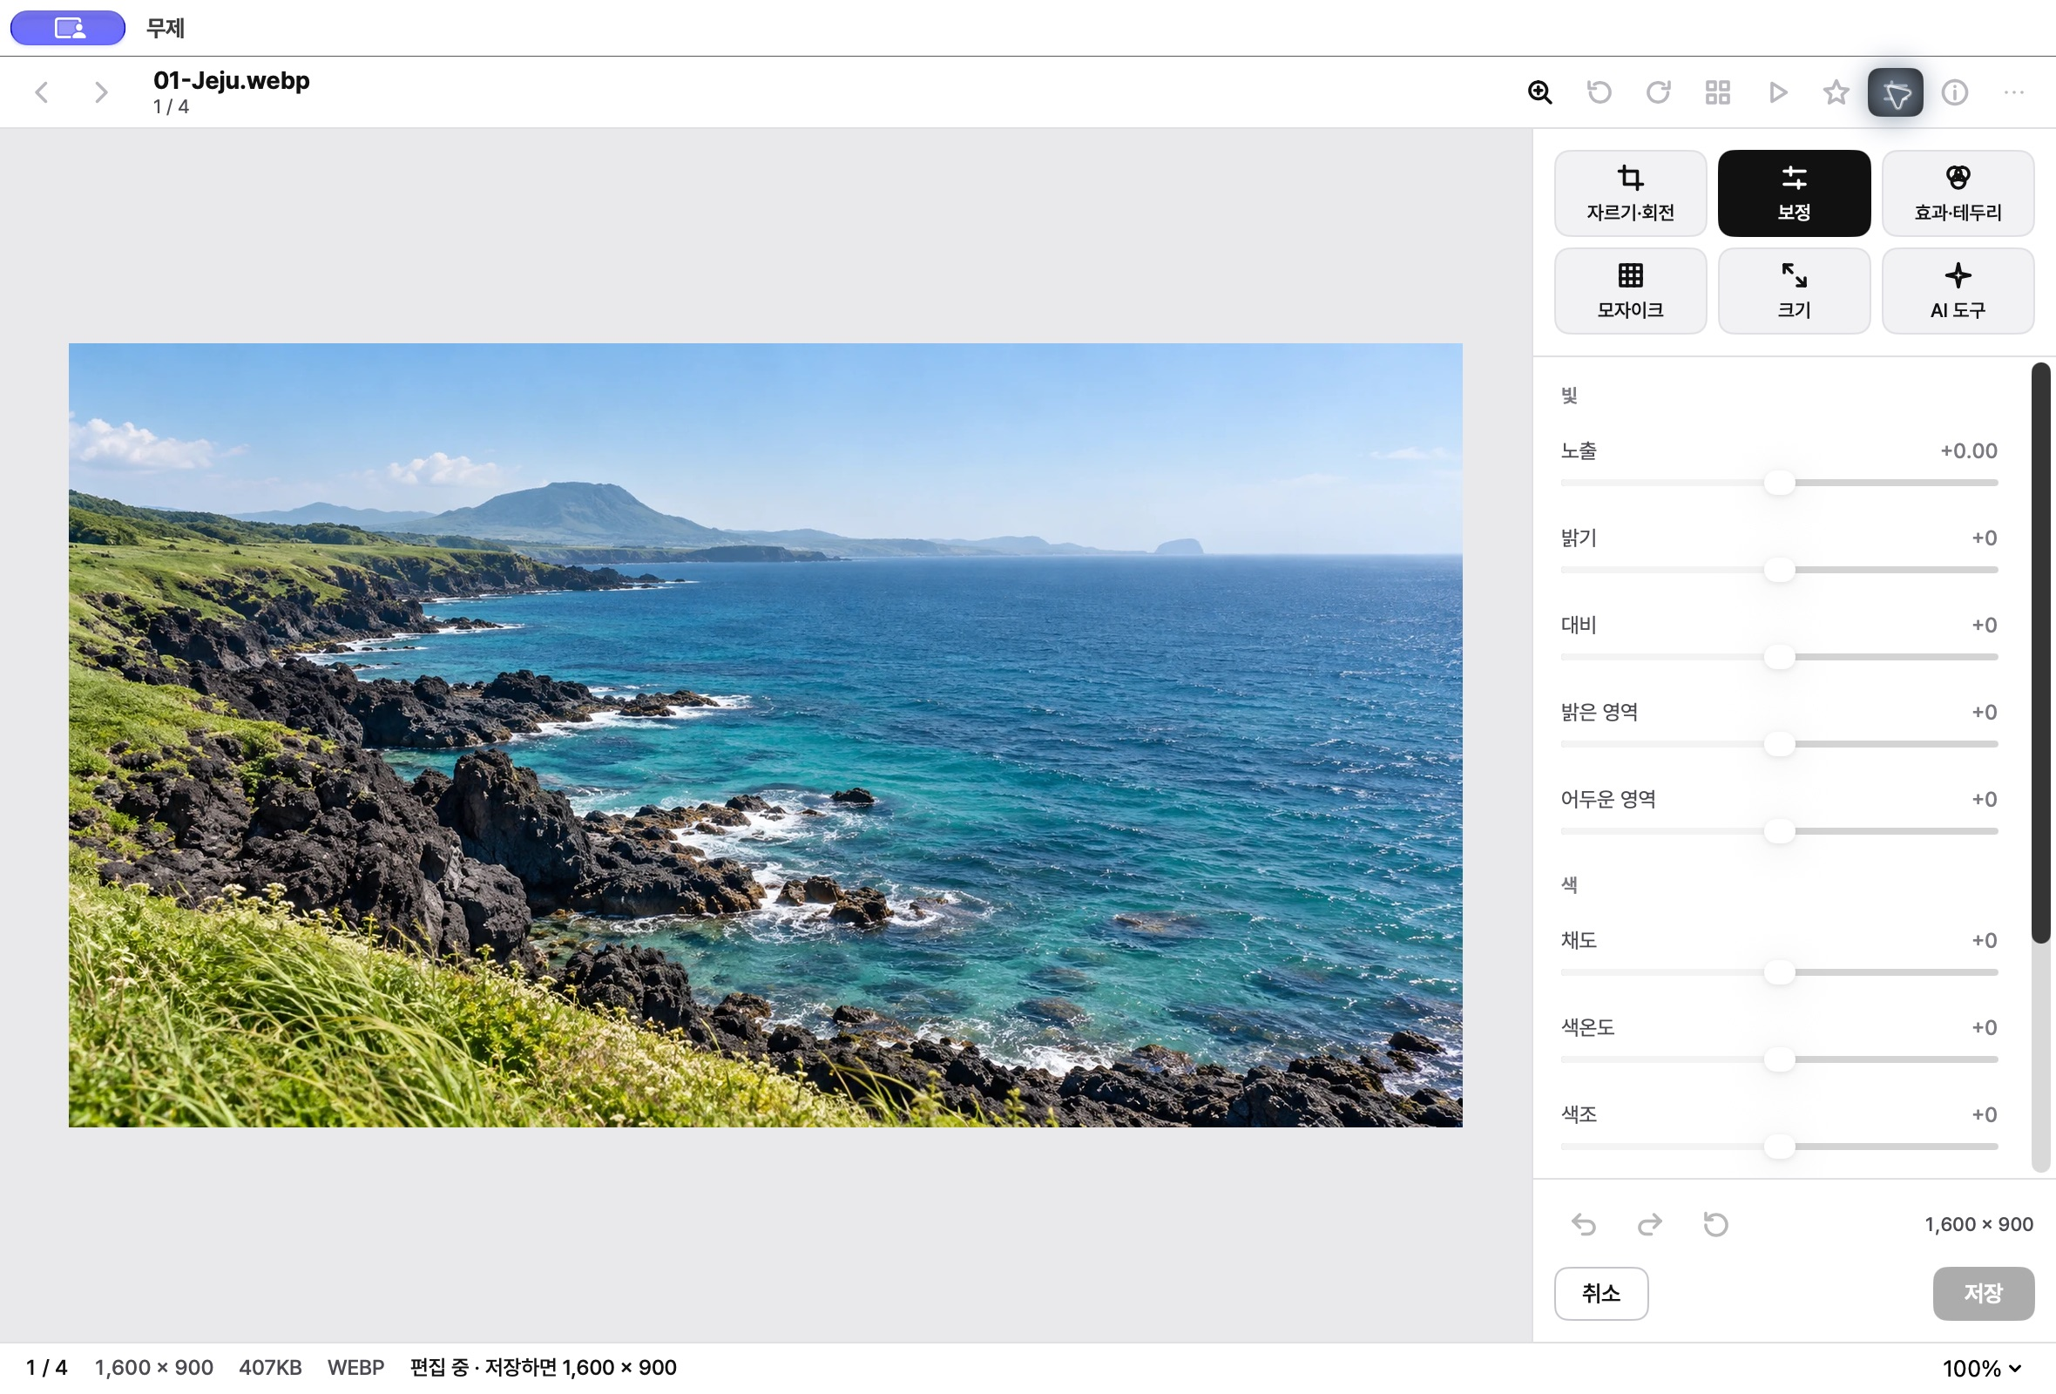The height and width of the screenshot is (1394, 2056).
Task: Select the 자르기·회전 tool
Action: 1630,193
